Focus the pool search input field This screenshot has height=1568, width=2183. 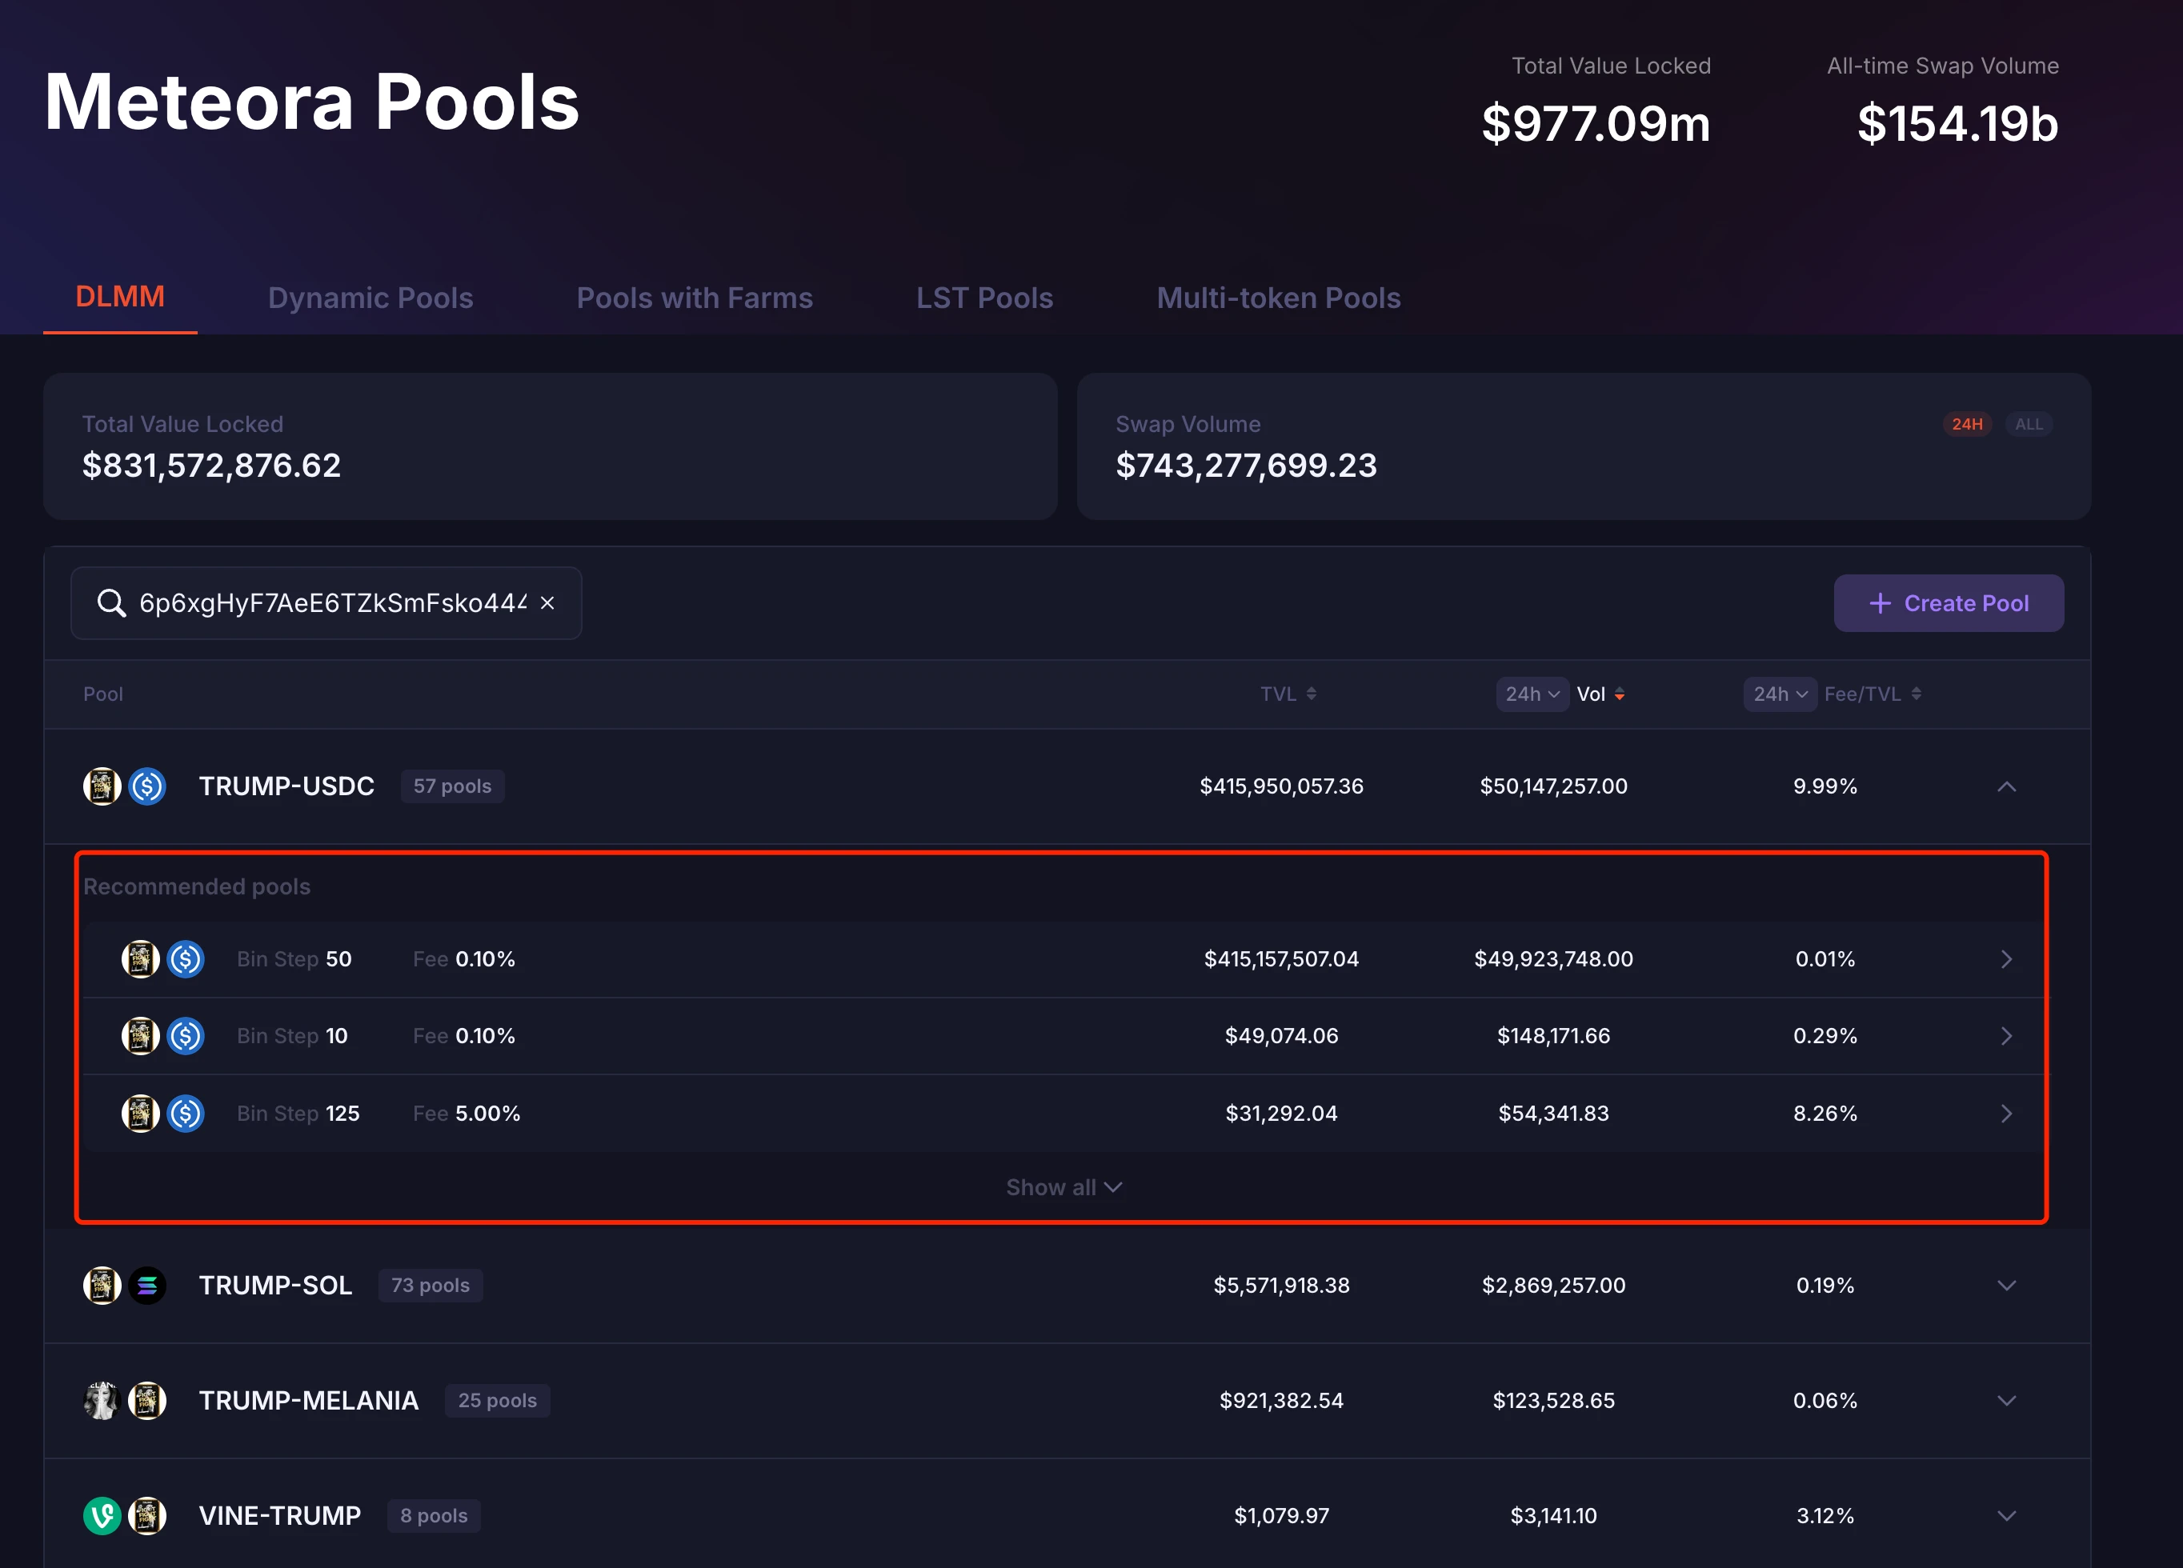pos(326,603)
